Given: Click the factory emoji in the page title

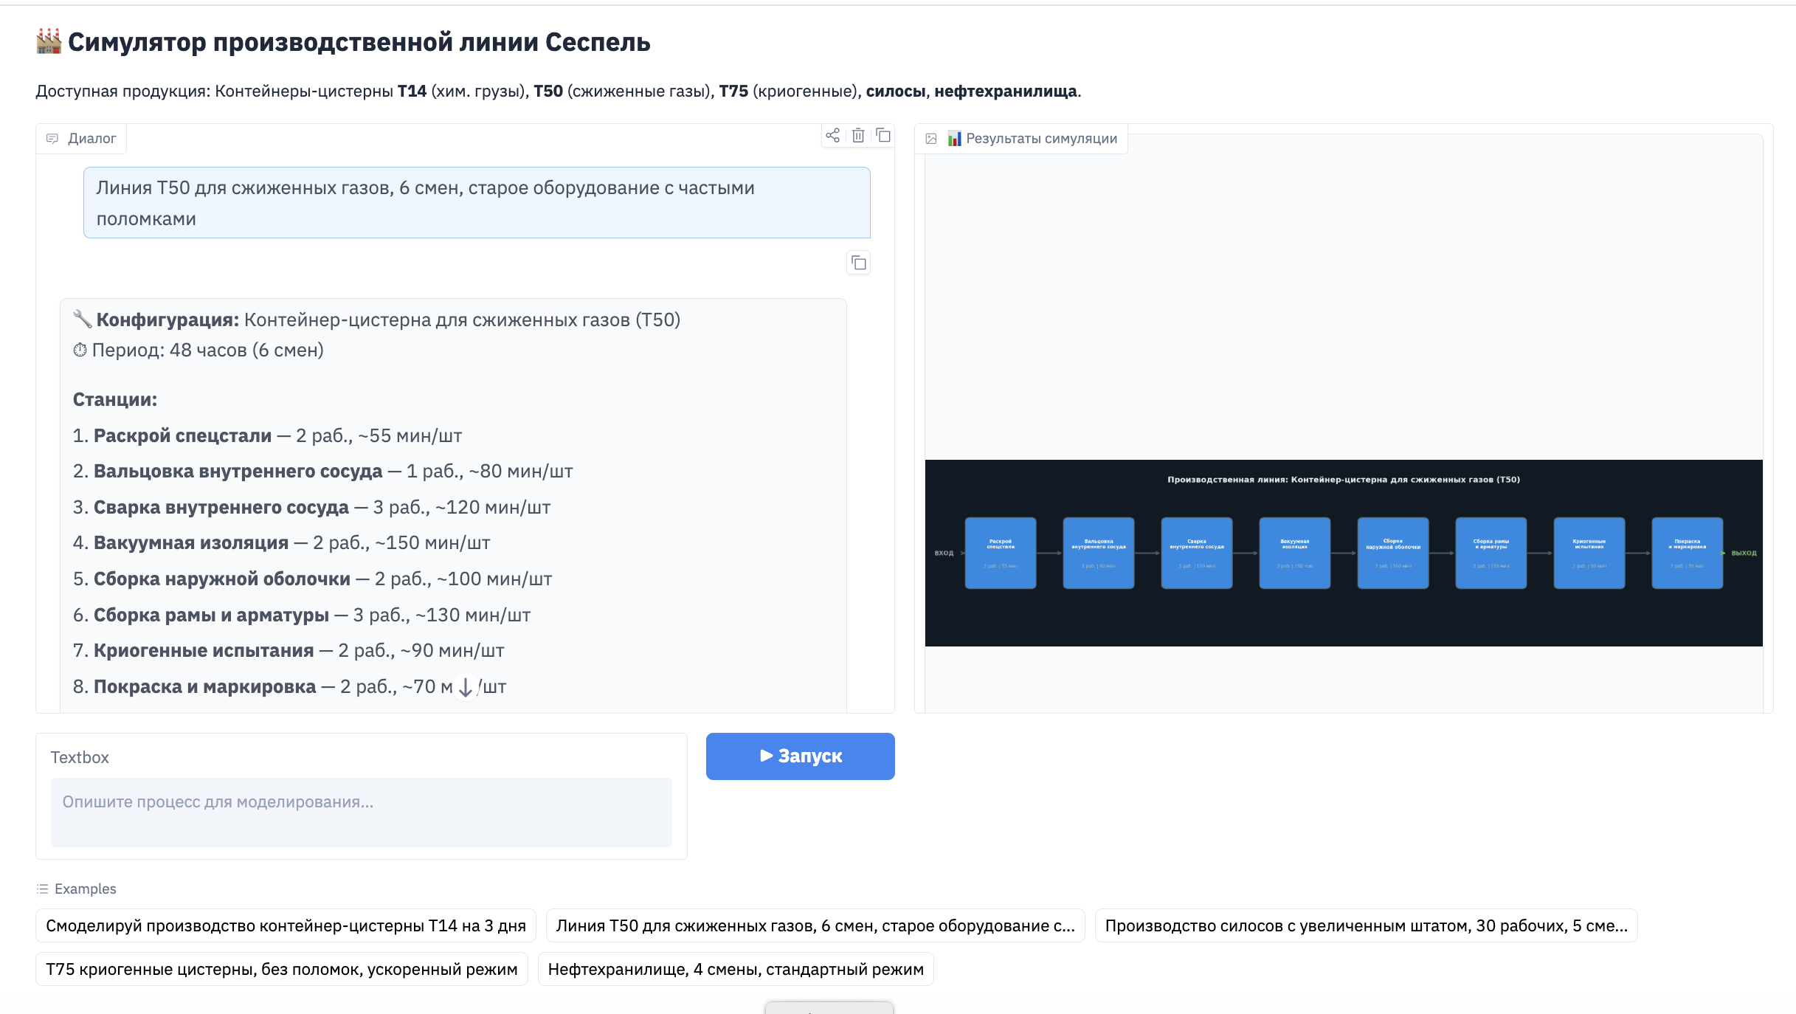Looking at the screenshot, I should [48, 42].
